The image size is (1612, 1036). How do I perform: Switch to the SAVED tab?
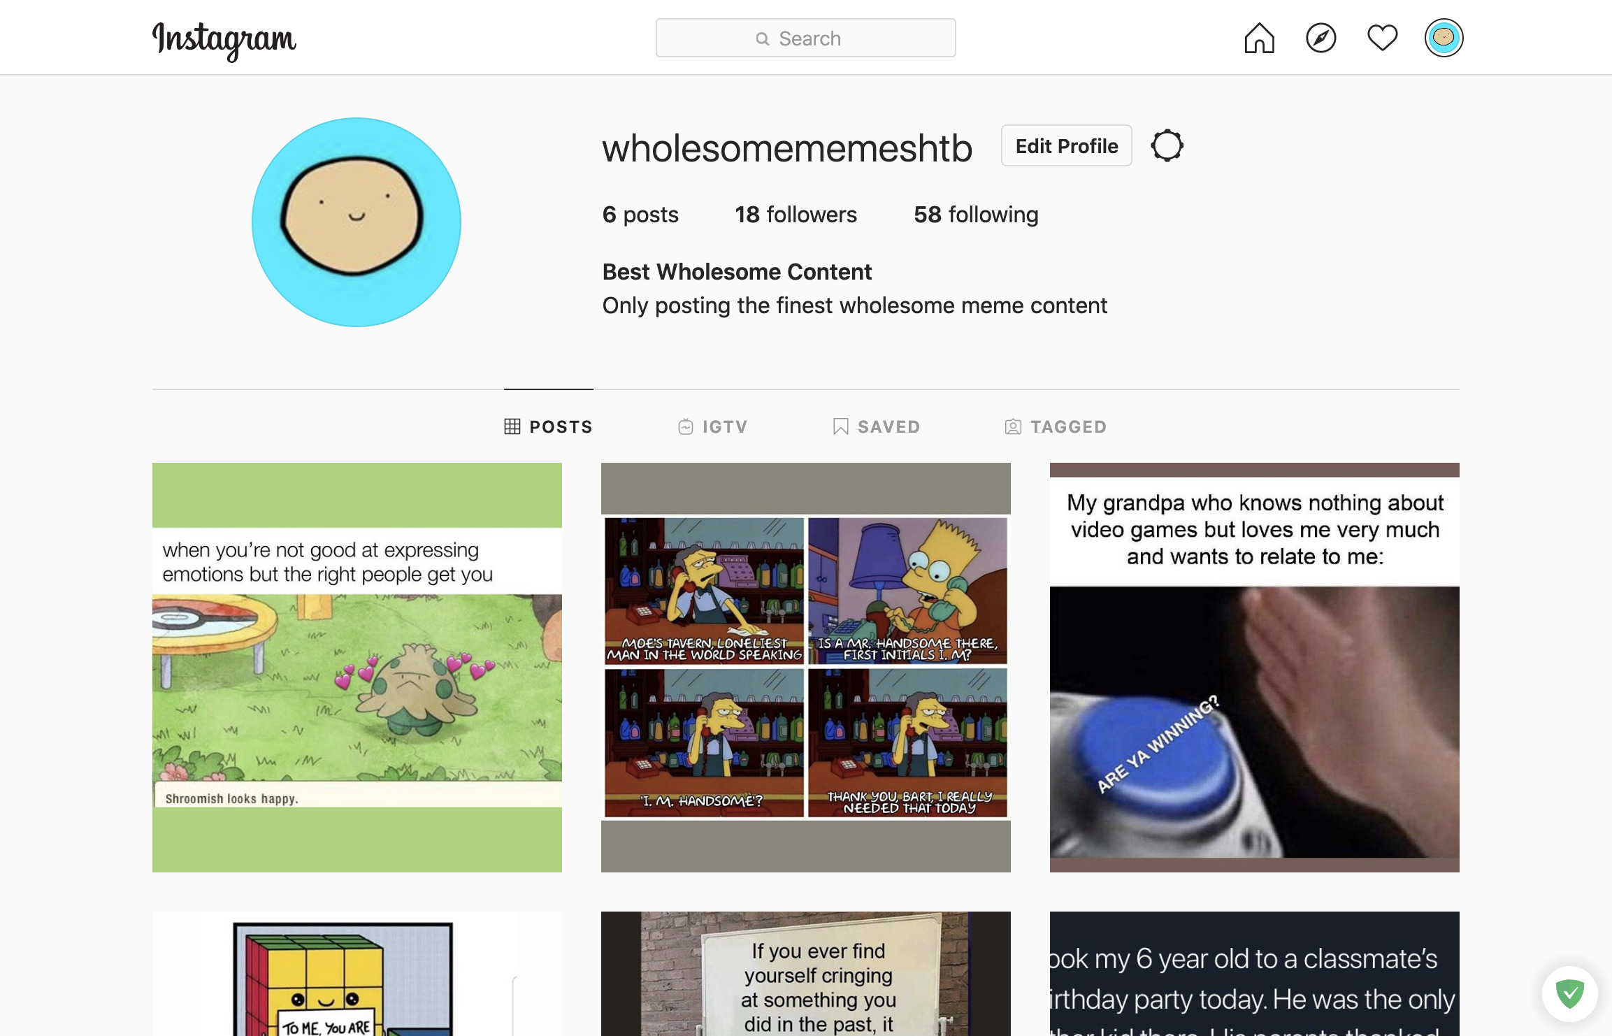[876, 426]
